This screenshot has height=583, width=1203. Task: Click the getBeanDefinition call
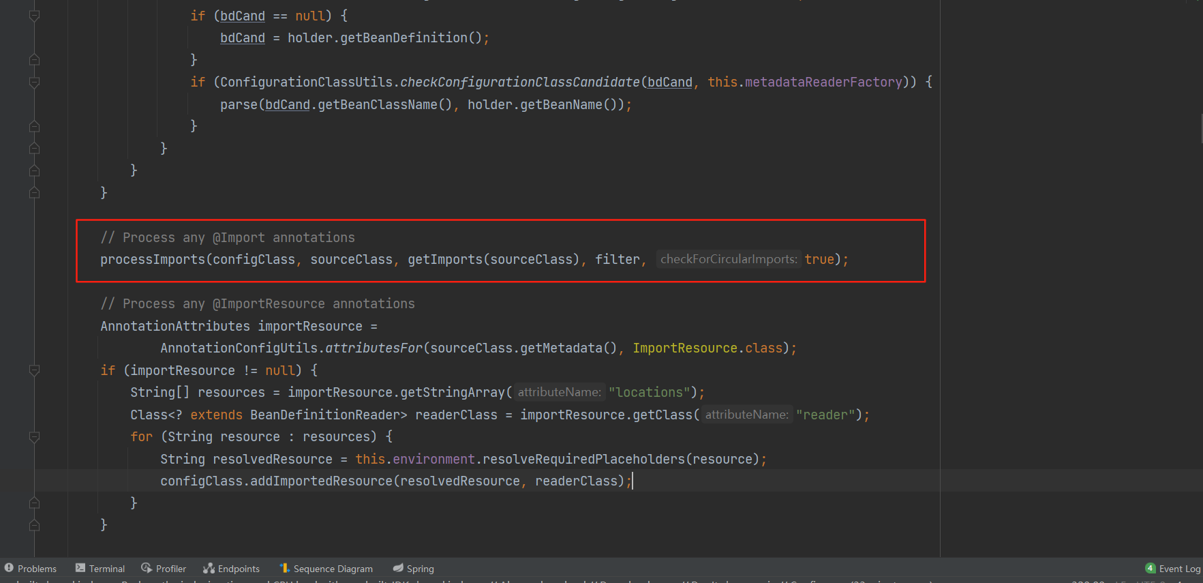(403, 38)
